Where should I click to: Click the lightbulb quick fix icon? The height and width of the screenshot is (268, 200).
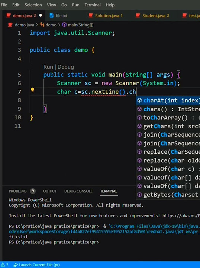[x=32, y=90]
